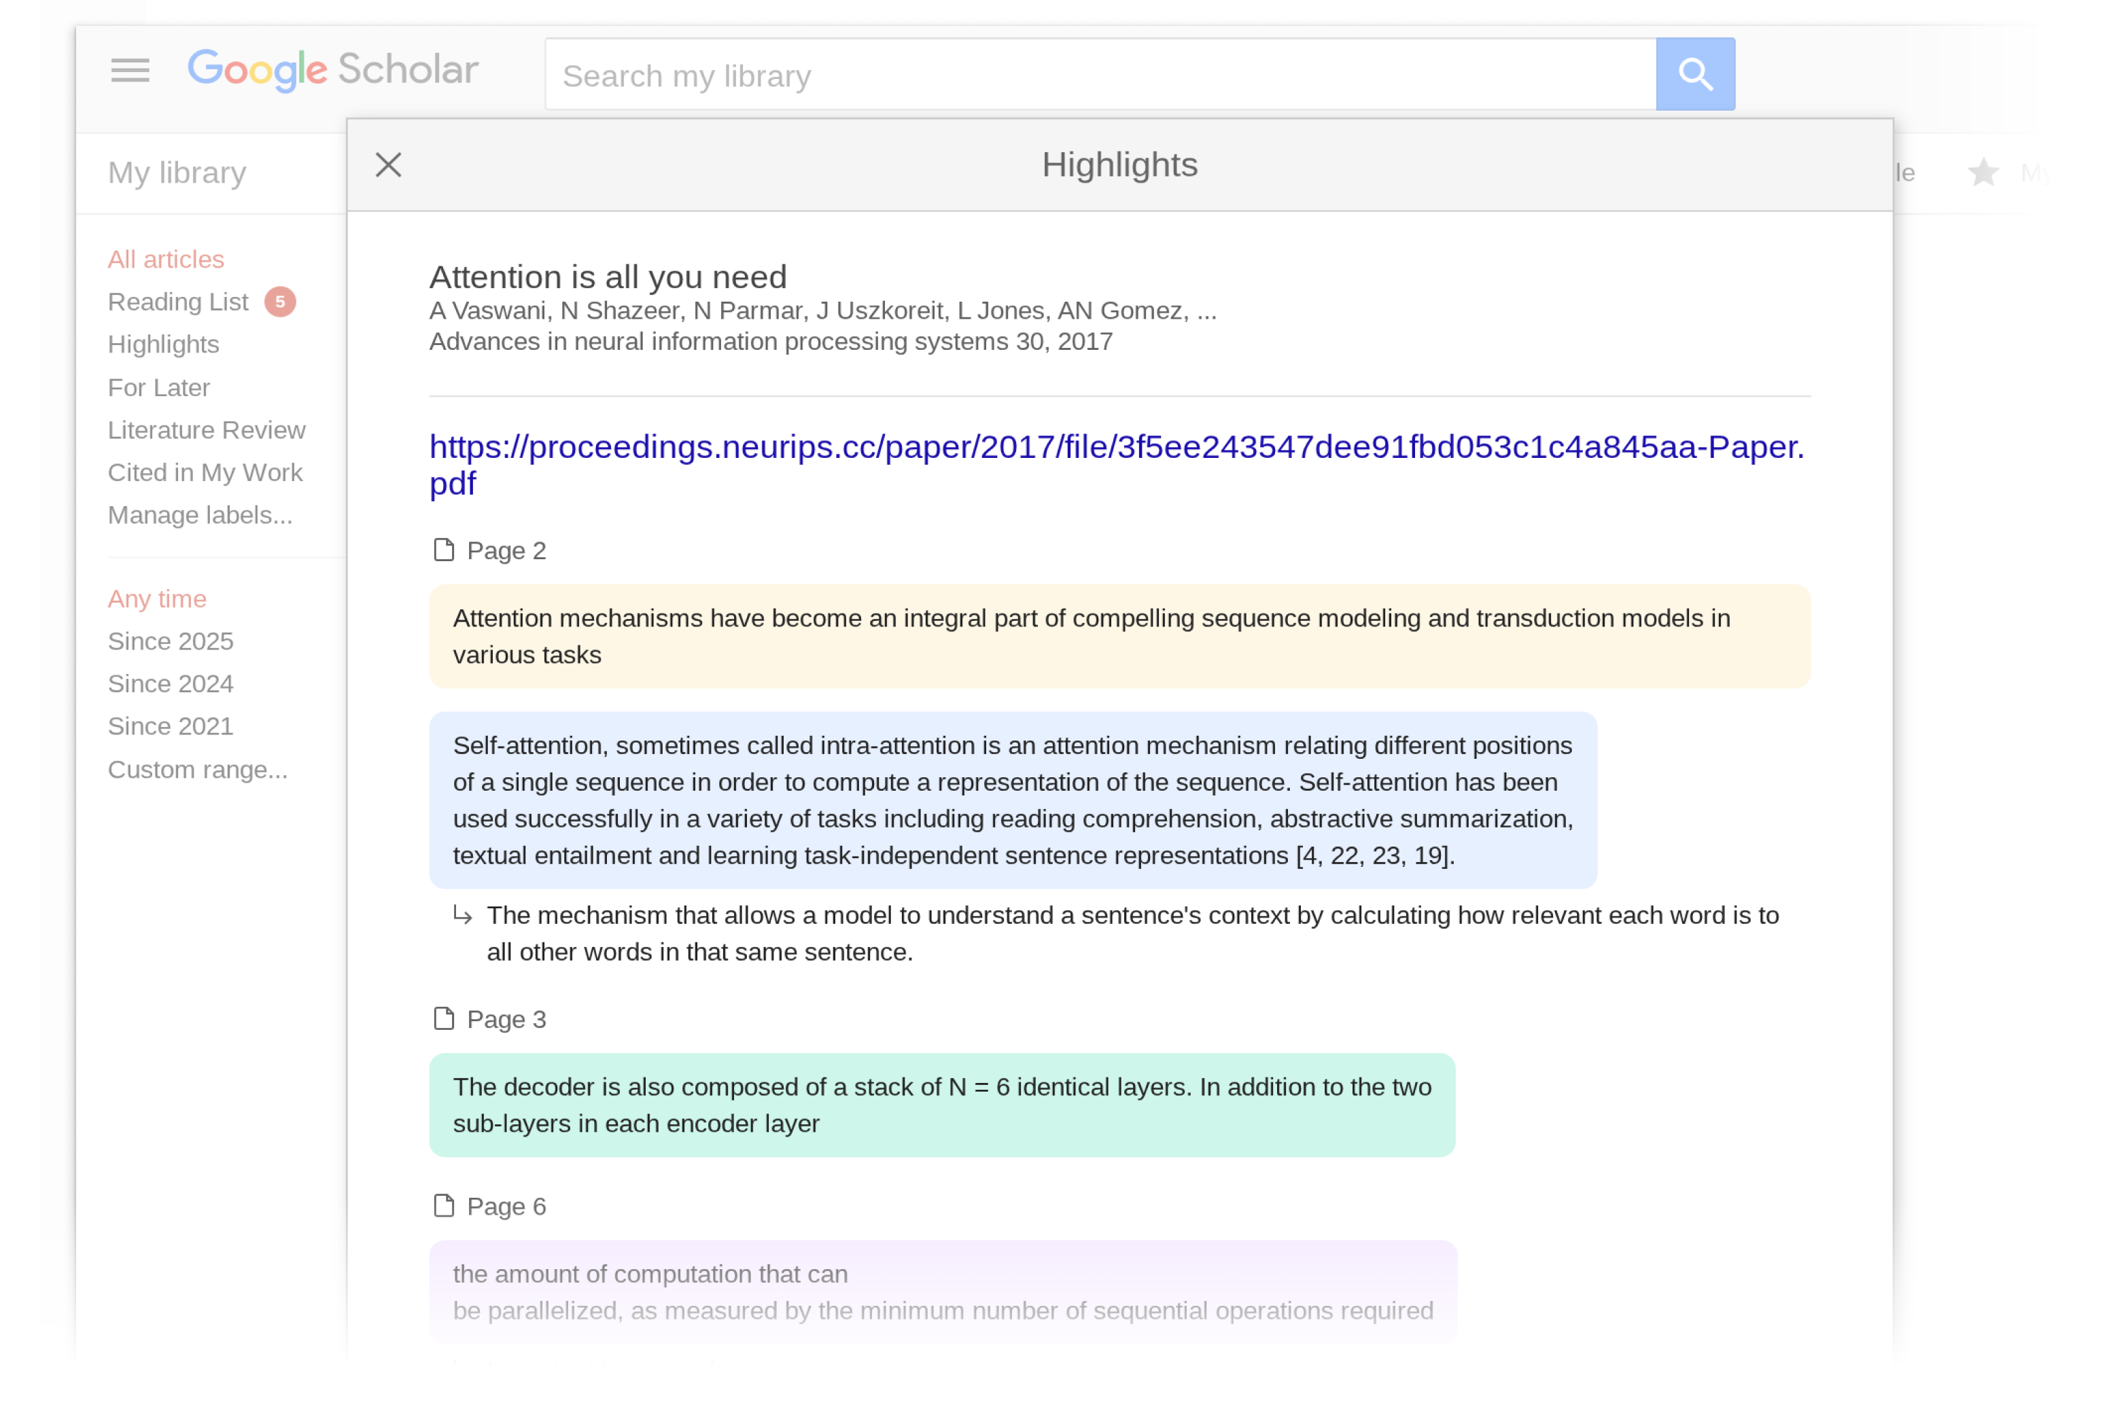Filter articles Since 2025
Viewport: 2126px width, 1424px height.
pyautogui.click(x=171, y=641)
